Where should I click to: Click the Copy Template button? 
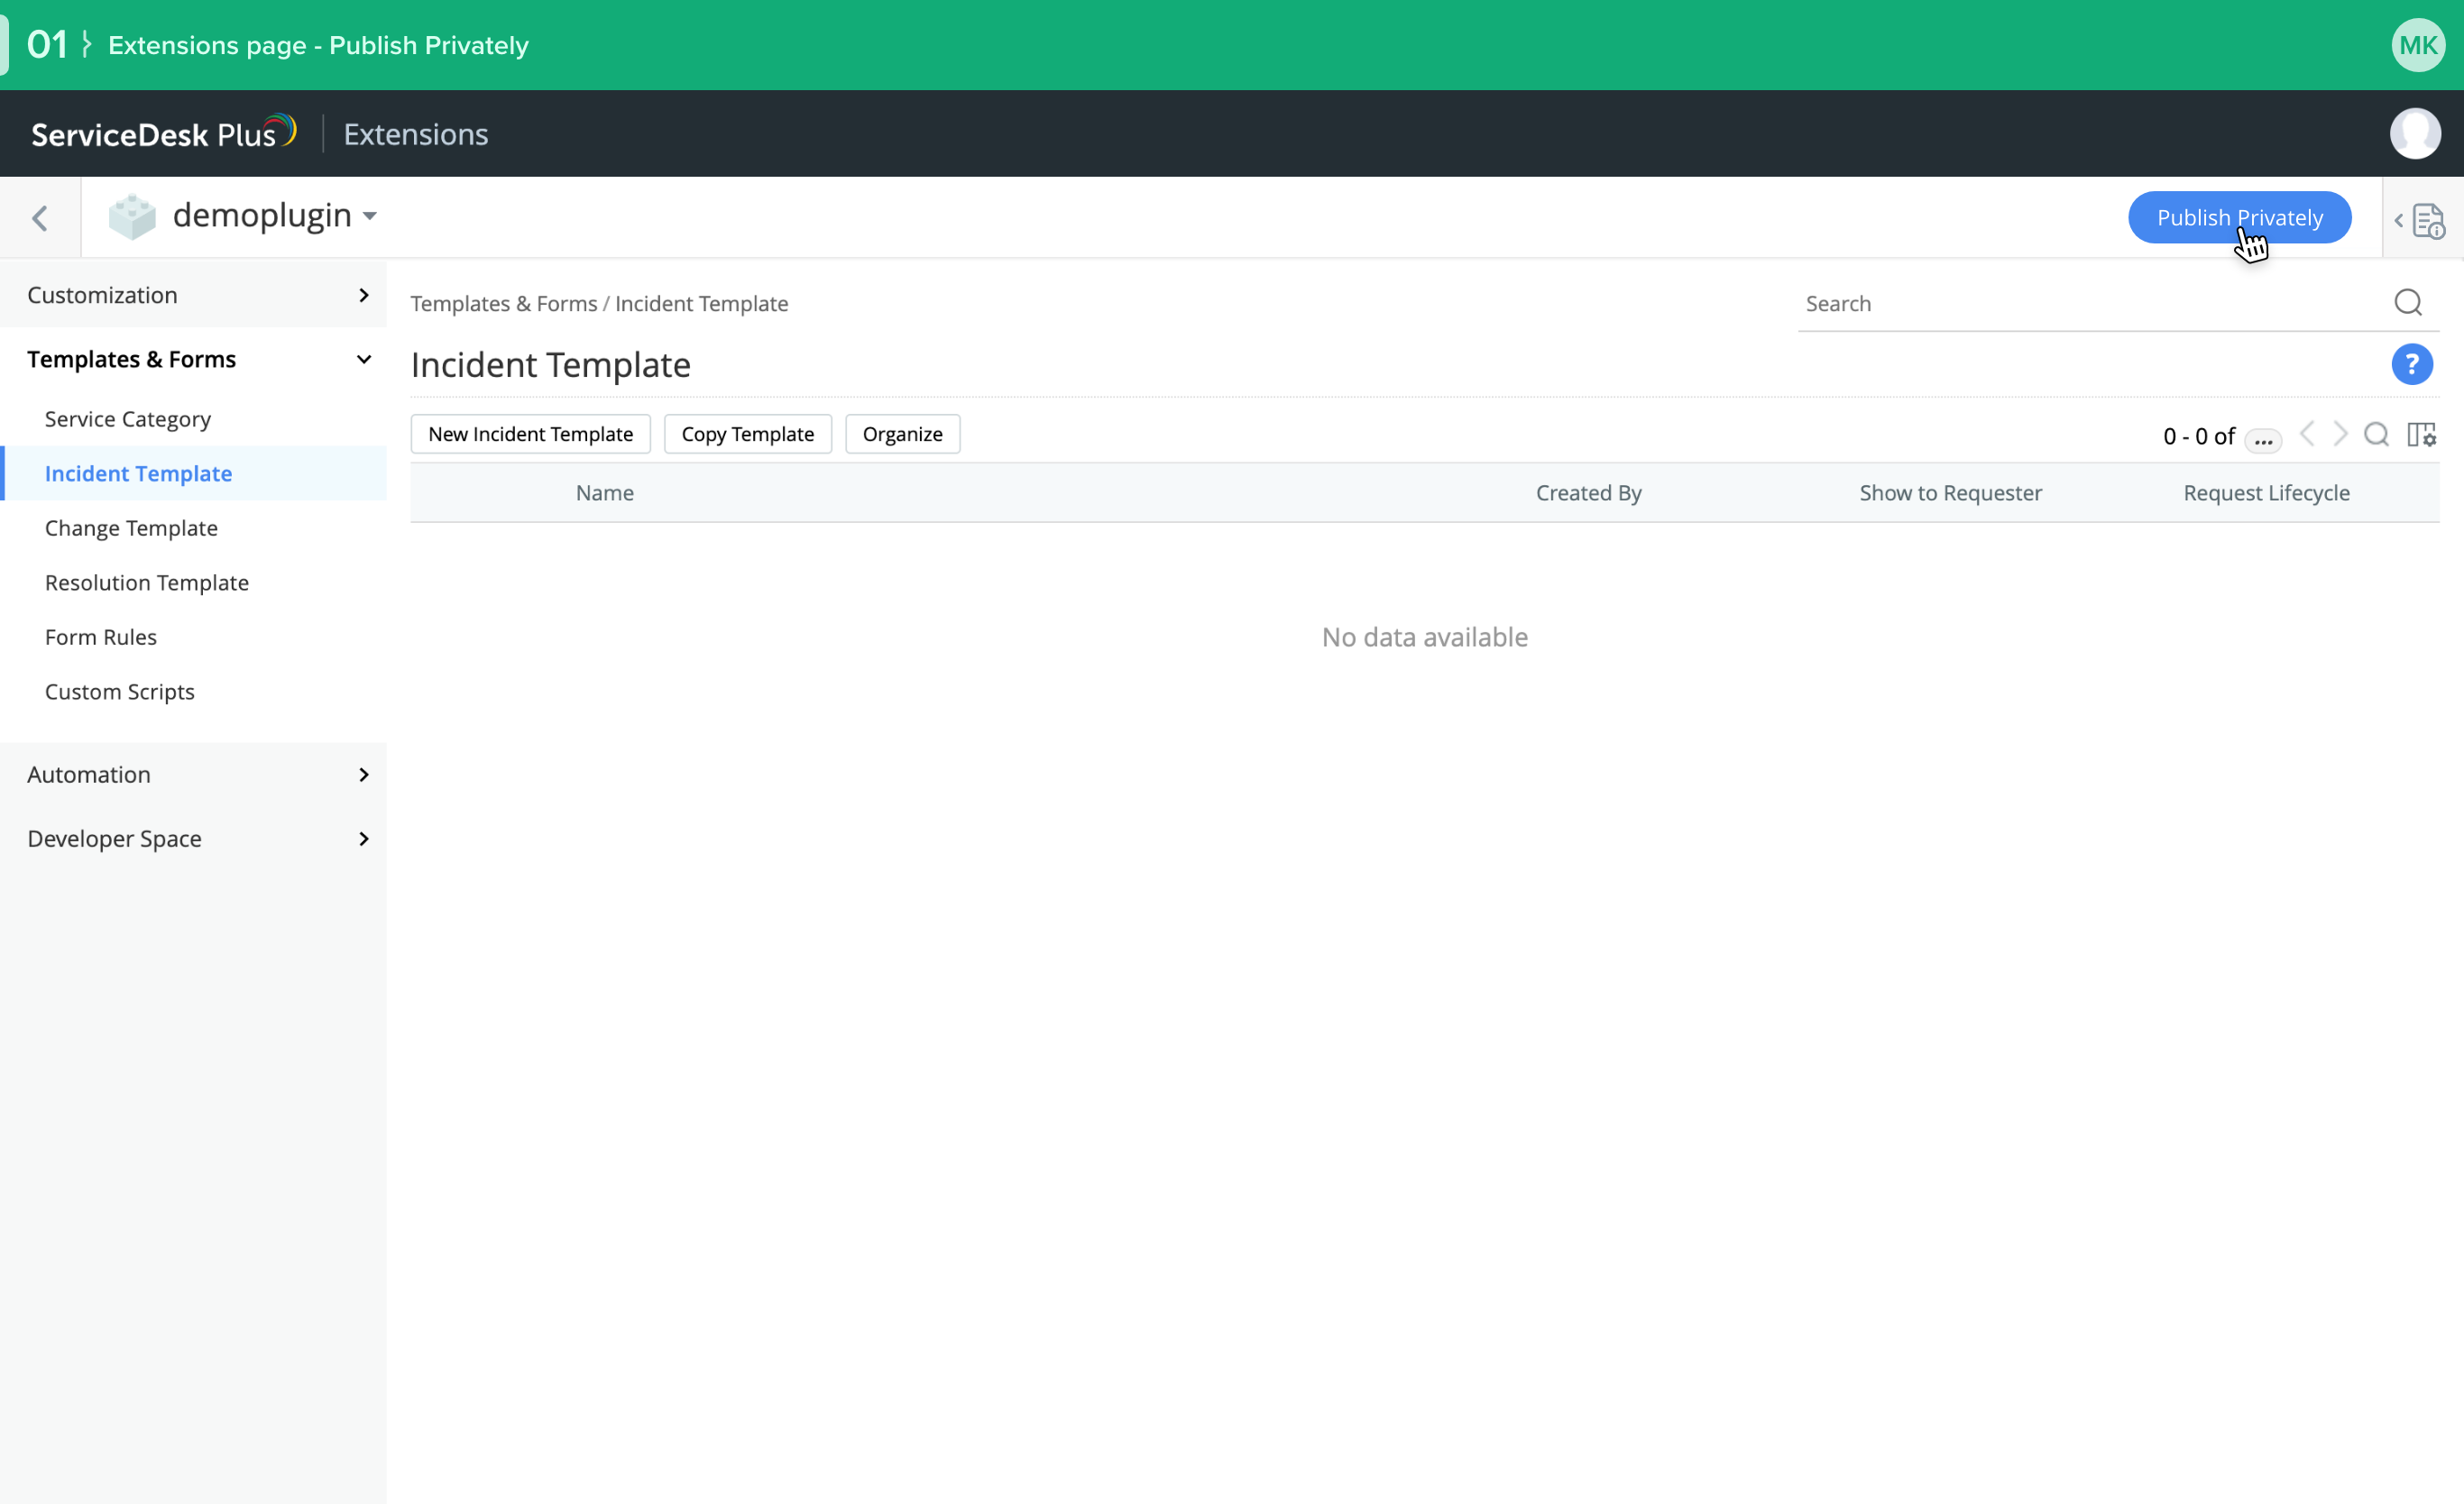tap(747, 434)
